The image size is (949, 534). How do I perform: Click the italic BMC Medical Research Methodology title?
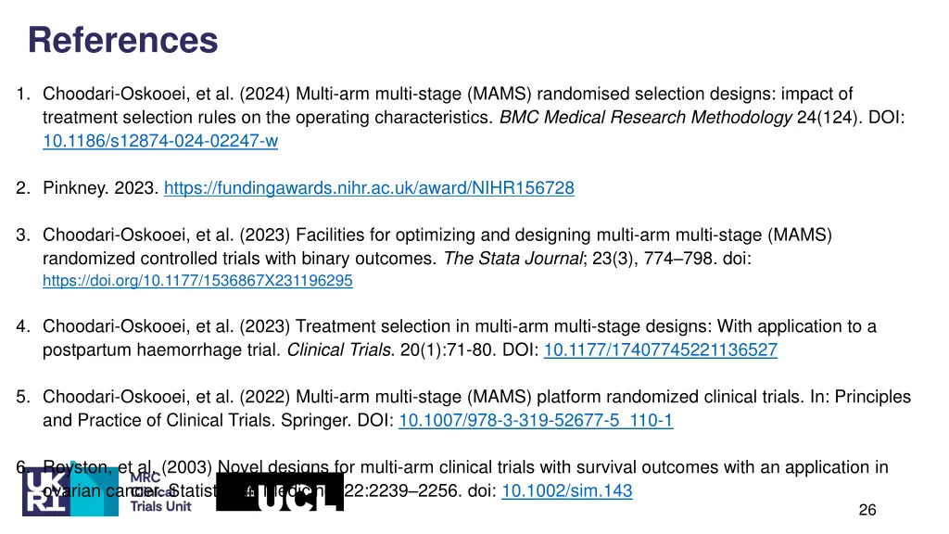(645, 117)
